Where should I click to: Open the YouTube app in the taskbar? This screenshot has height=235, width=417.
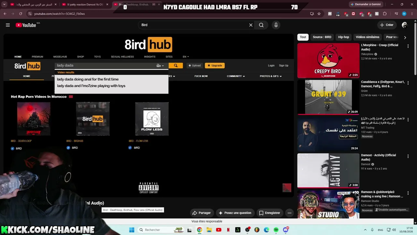219,230
